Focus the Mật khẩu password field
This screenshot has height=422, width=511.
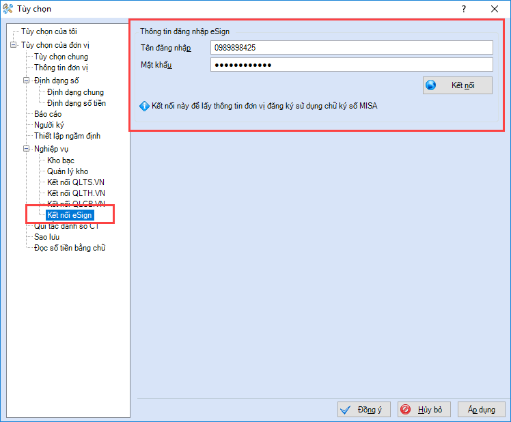pyautogui.click(x=352, y=65)
